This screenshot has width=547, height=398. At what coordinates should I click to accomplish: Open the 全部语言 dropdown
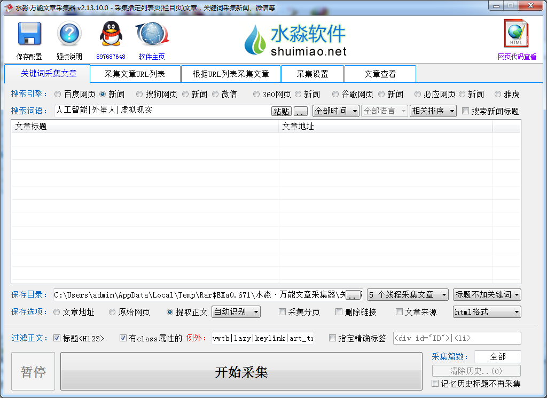pos(384,111)
